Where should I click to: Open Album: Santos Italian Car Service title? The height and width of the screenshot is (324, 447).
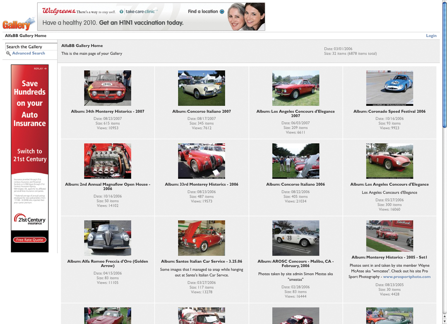coord(202,262)
